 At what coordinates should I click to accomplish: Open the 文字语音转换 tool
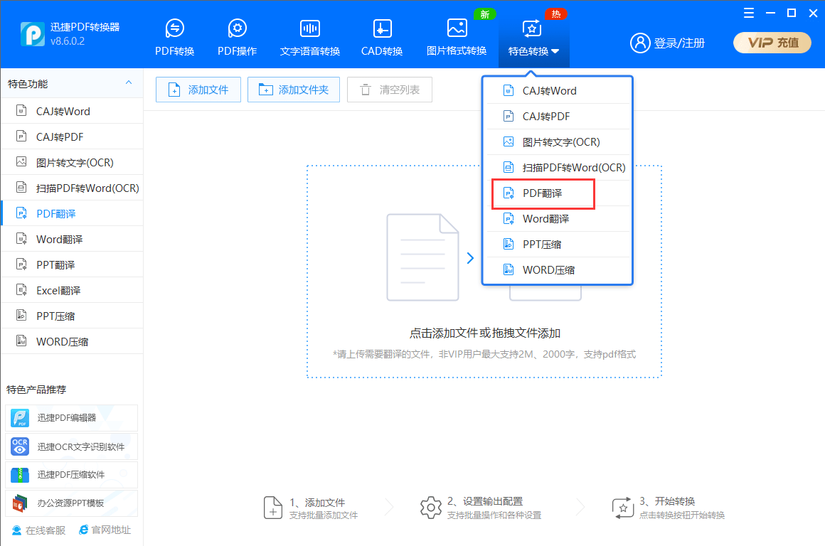(x=310, y=37)
